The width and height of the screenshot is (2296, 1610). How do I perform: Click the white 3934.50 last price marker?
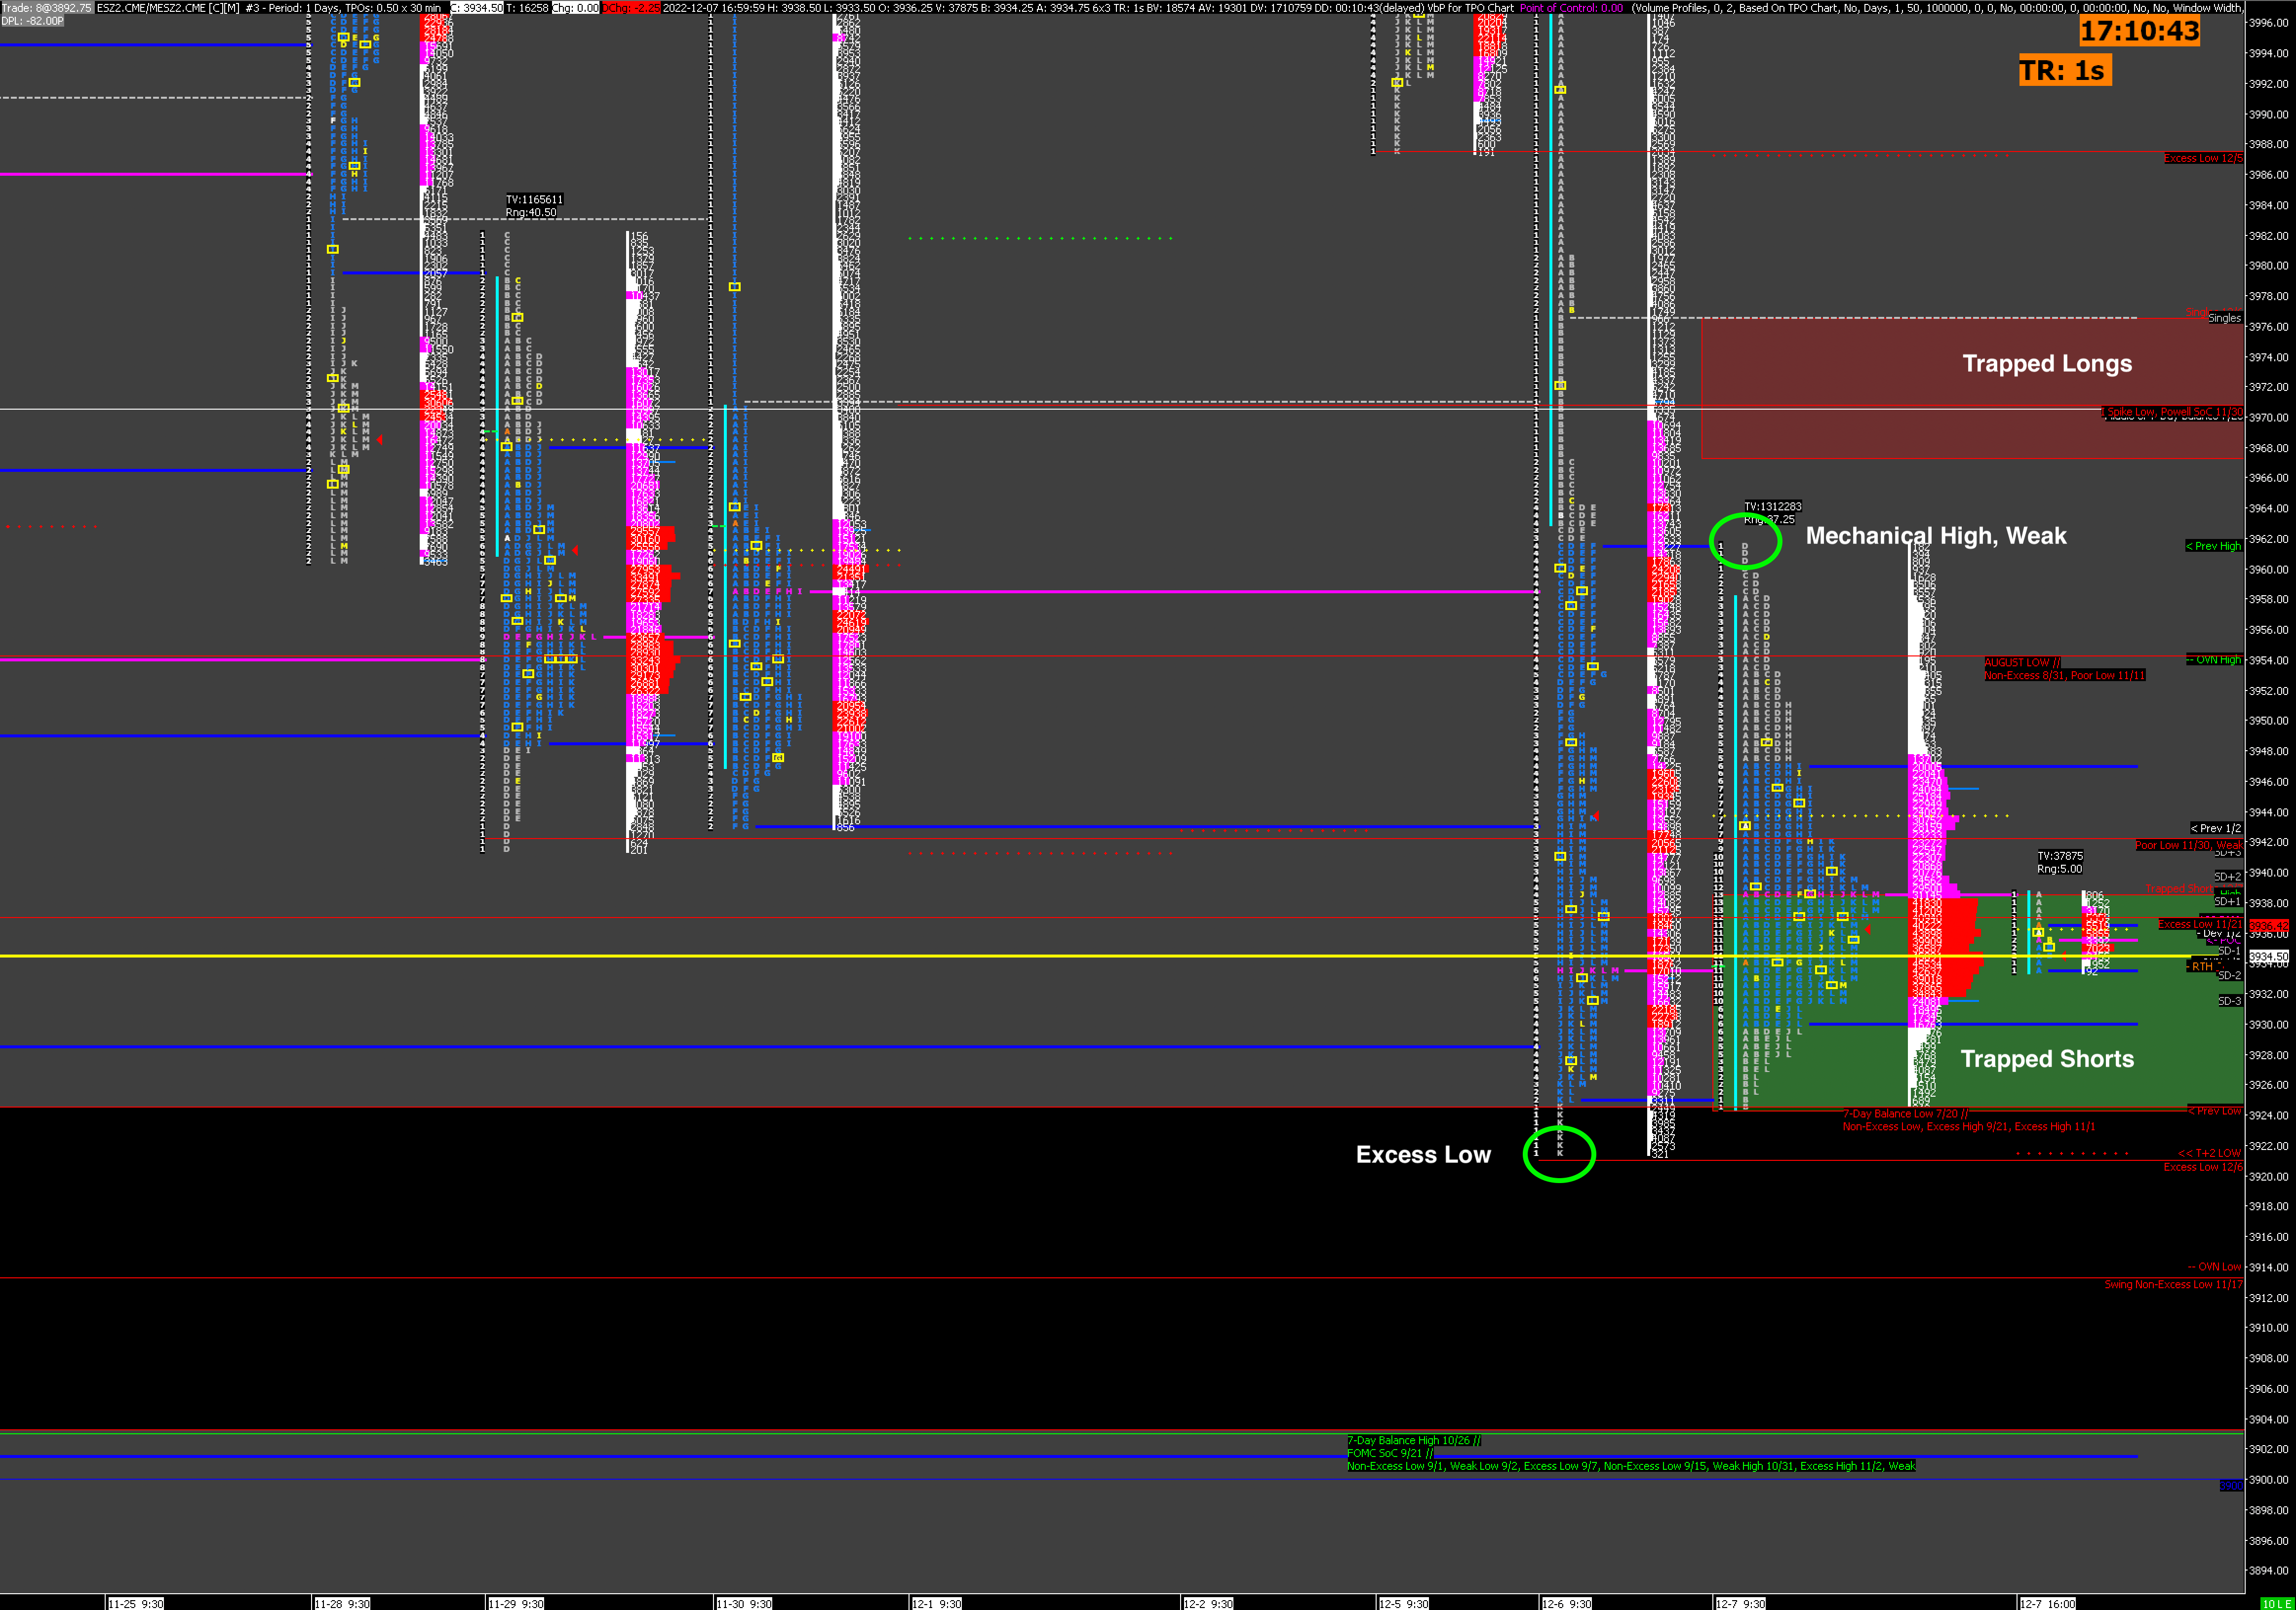pos(2268,957)
